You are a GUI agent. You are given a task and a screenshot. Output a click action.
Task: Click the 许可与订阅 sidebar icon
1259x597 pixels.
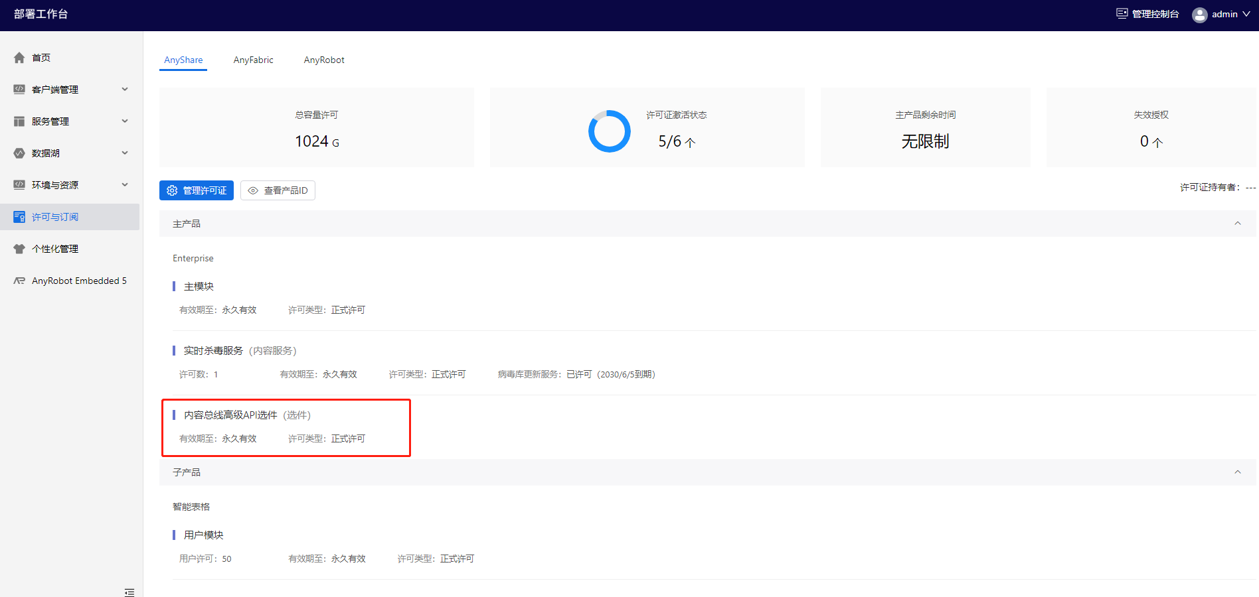point(19,217)
